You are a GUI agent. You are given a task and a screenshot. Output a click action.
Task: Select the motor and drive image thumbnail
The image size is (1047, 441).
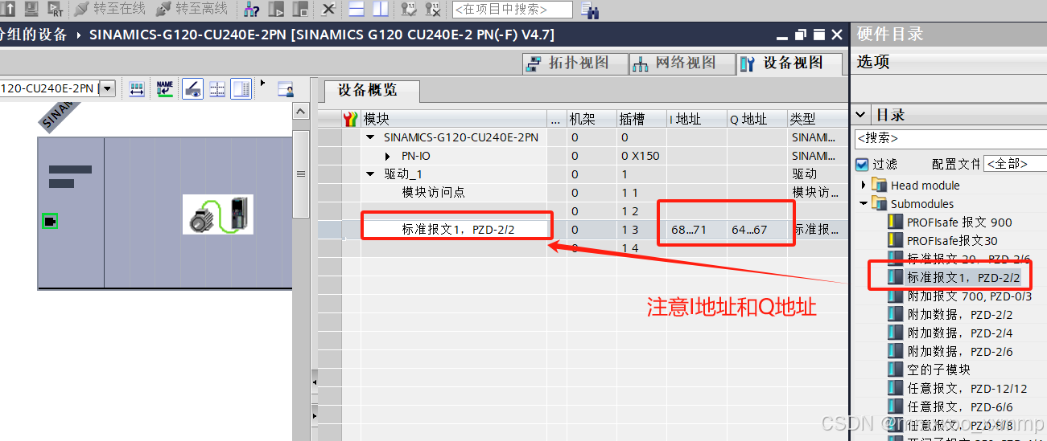click(218, 214)
